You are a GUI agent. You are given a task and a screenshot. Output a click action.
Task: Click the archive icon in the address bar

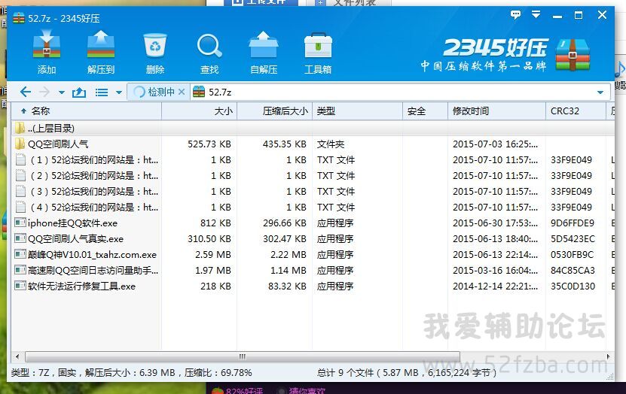click(x=198, y=92)
